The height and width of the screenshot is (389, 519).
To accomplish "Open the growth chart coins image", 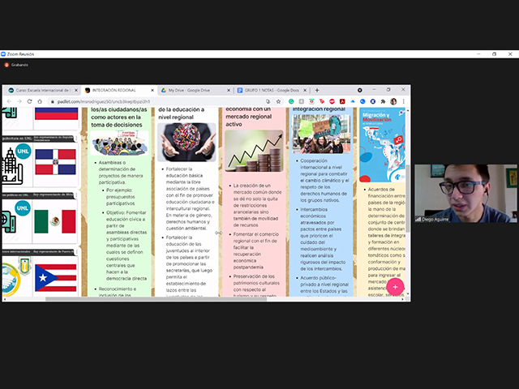I will (252, 150).
